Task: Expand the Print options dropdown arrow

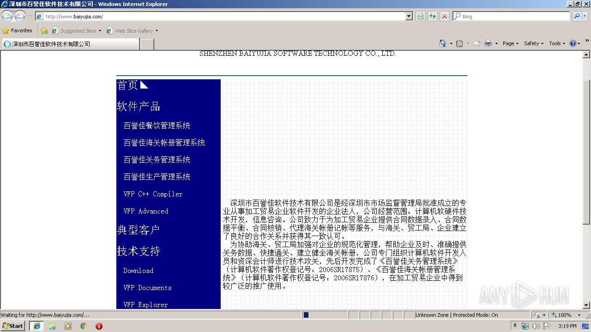Action: tap(496, 44)
